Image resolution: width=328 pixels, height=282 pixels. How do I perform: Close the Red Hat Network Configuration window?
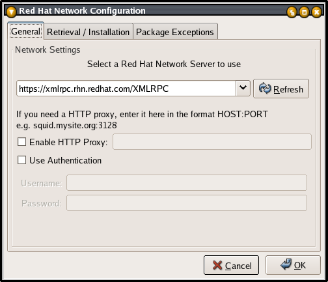pyautogui.click(x=316, y=12)
